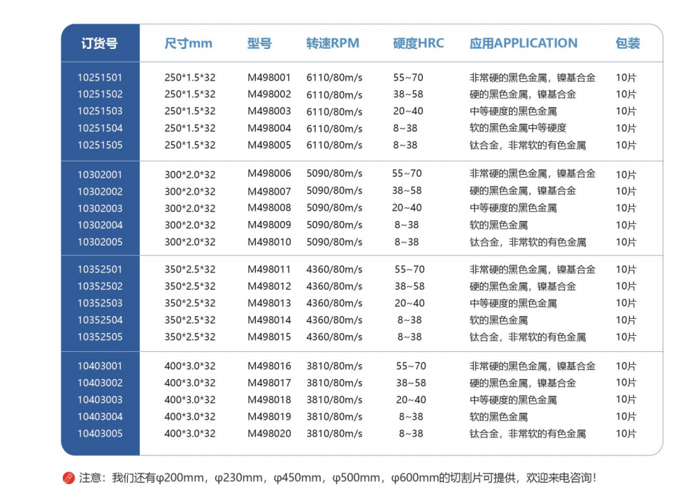Select the 包装 column header
The image size is (685, 491).
(x=627, y=43)
